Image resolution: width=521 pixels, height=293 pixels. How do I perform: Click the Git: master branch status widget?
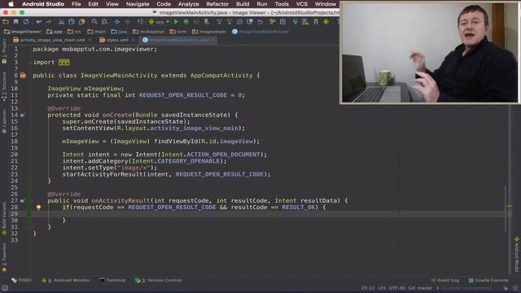tap(421, 288)
